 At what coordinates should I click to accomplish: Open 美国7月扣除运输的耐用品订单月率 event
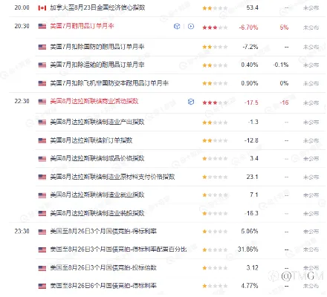(97, 65)
